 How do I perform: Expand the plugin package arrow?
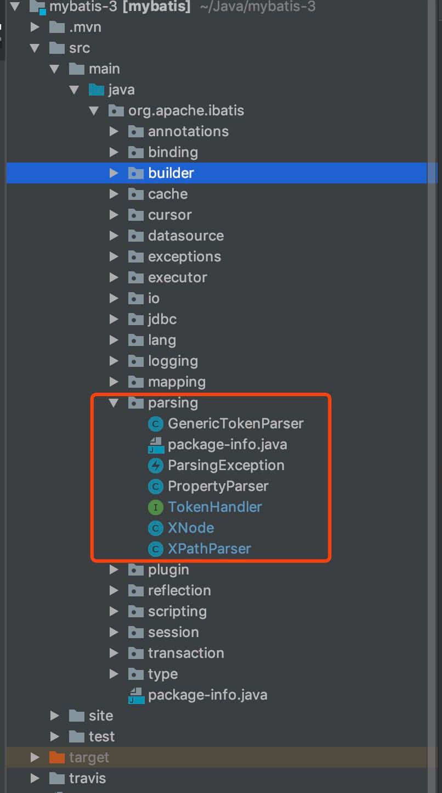coord(114,569)
